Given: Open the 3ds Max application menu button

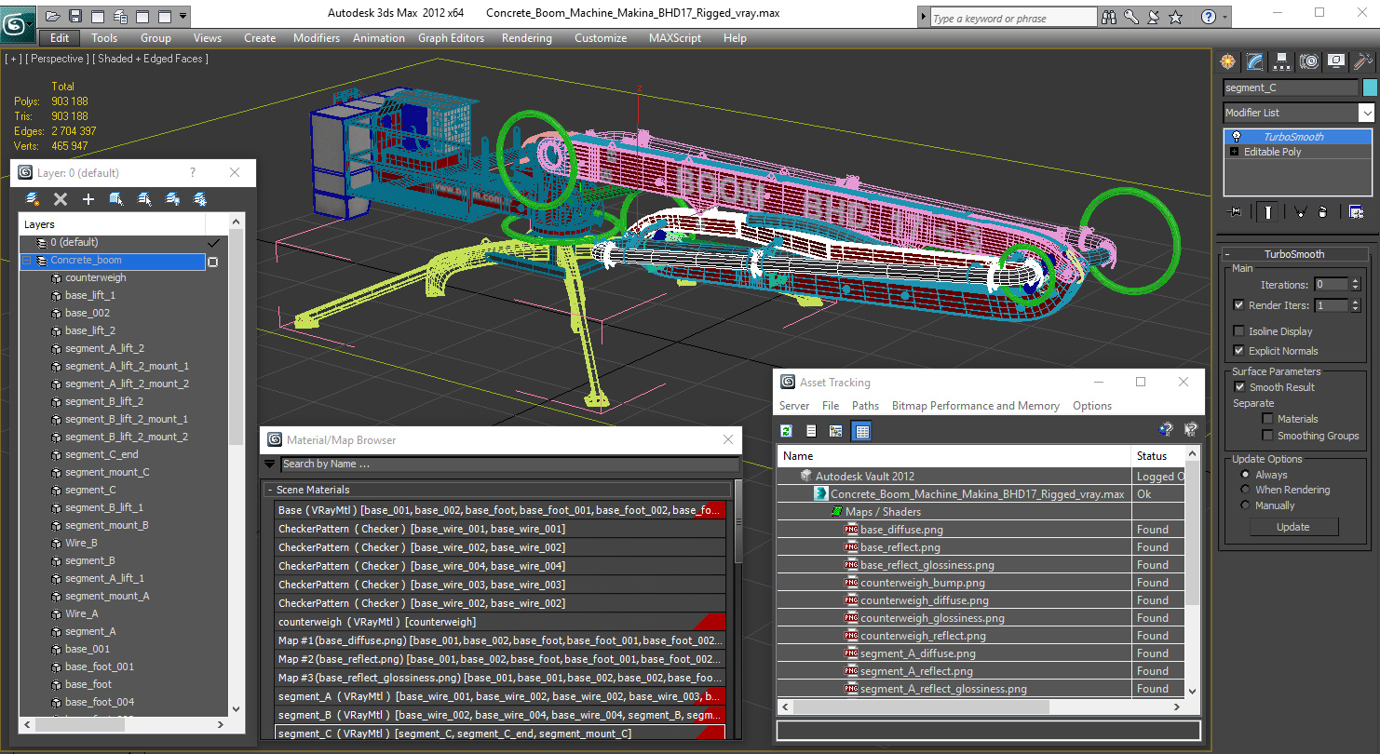Looking at the screenshot, I should point(16,23).
